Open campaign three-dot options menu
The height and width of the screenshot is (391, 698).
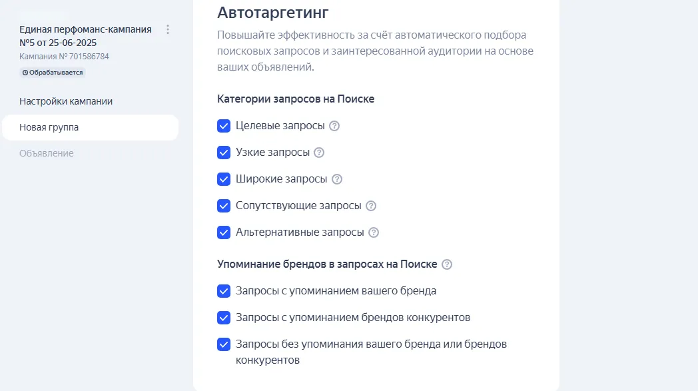click(x=168, y=29)
